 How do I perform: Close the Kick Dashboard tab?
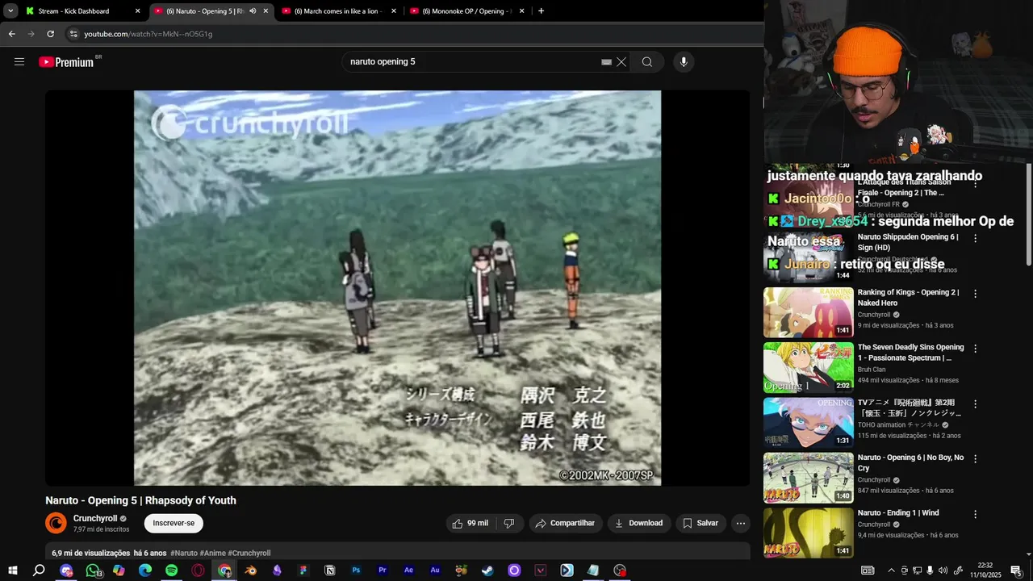137,11
